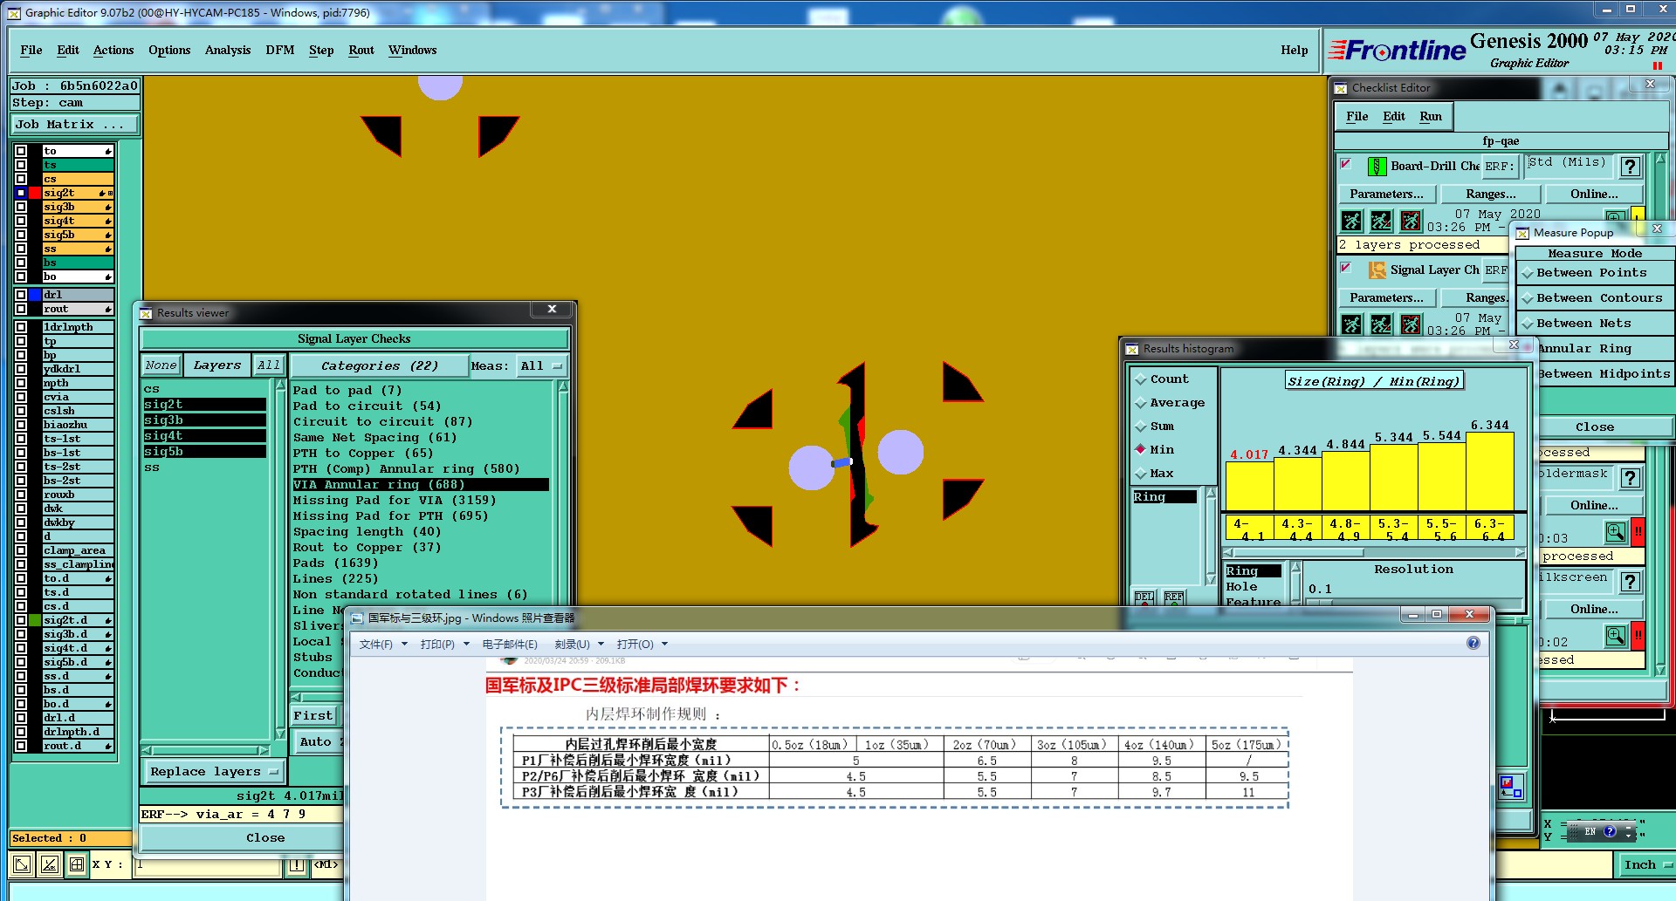Viewport: 1676px width, 901px height.
Task: Click second run icon under Signal Layer check
Action: coord(1381,325)
